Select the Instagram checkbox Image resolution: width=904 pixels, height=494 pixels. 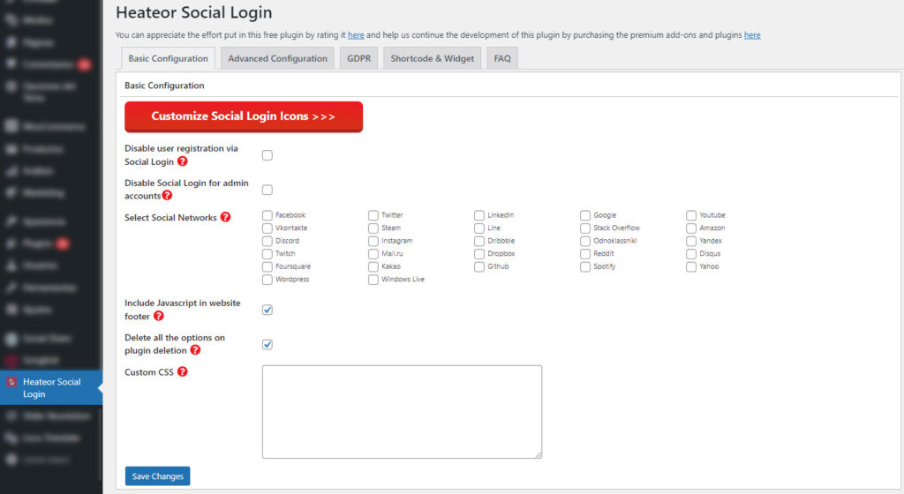coord(373,241)
